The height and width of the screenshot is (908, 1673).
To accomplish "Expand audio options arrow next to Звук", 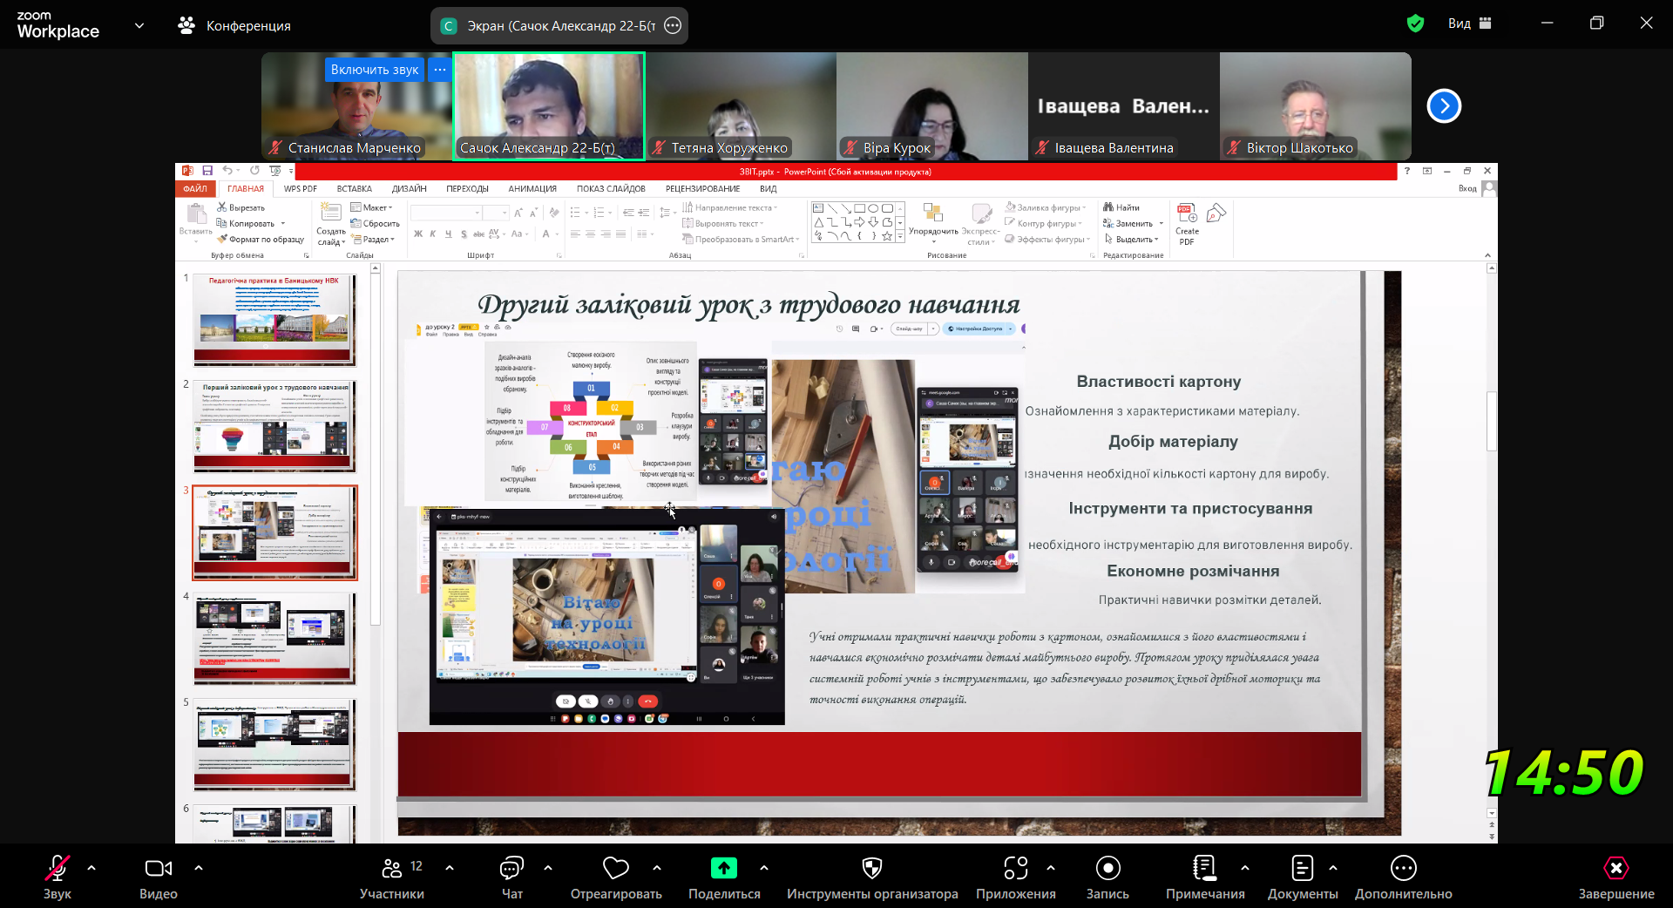I will 91,868.
